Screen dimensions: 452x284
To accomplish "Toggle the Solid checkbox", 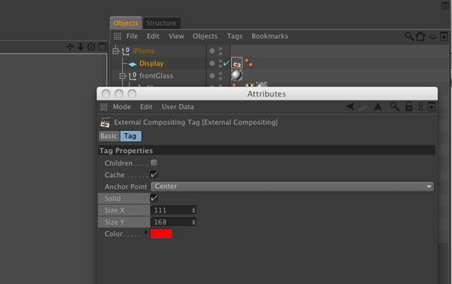I will tap(154, 198).
